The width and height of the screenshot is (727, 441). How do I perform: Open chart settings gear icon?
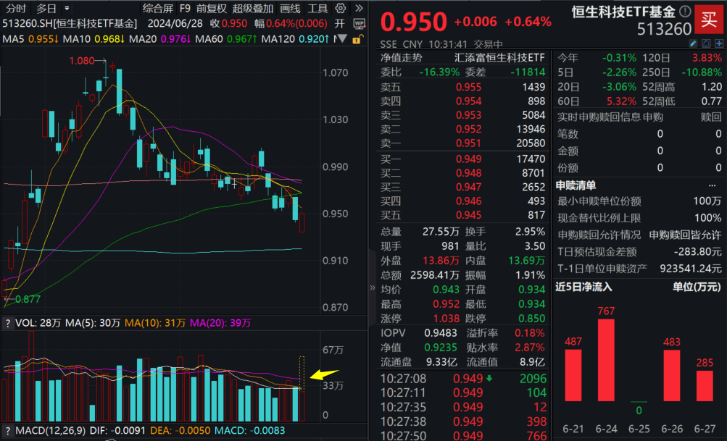click(341, 9)
